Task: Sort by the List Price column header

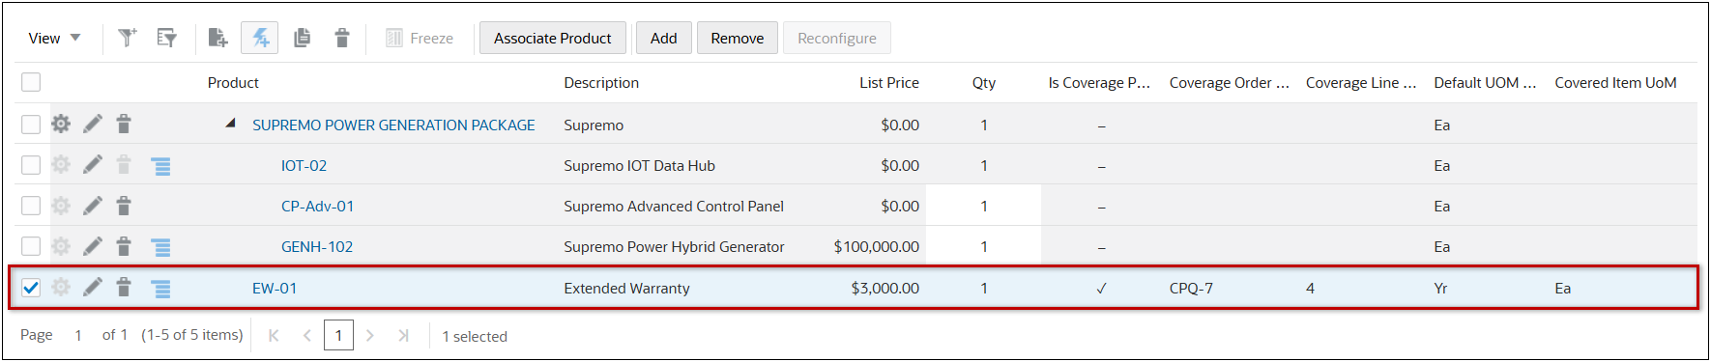Action: [x=888, y=82]
